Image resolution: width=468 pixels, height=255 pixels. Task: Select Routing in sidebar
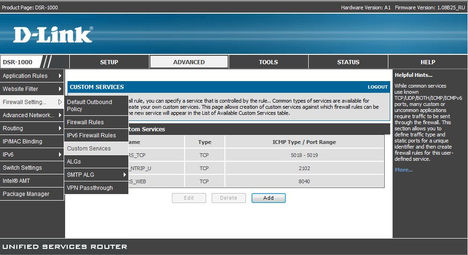(x=32, y=128)
